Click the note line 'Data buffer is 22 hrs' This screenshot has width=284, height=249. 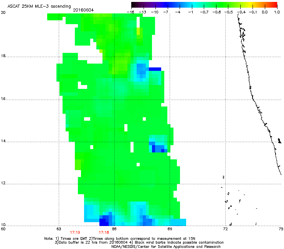point(139,242)
